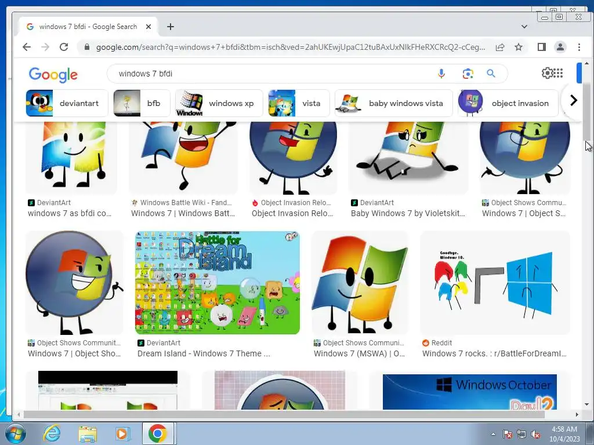
Task: Open the Windows Start menu
Action: pyautogui.click(x=16, y=433)
